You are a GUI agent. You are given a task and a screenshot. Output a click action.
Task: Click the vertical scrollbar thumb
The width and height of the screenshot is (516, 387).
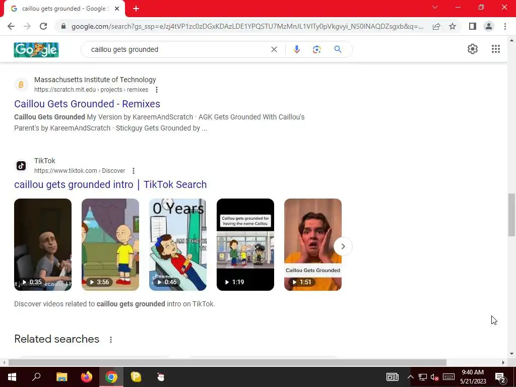click(511, 215)
